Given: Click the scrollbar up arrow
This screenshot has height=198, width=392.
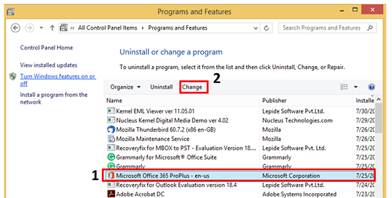Looking at the screenshot, I should tap(378, 100).
